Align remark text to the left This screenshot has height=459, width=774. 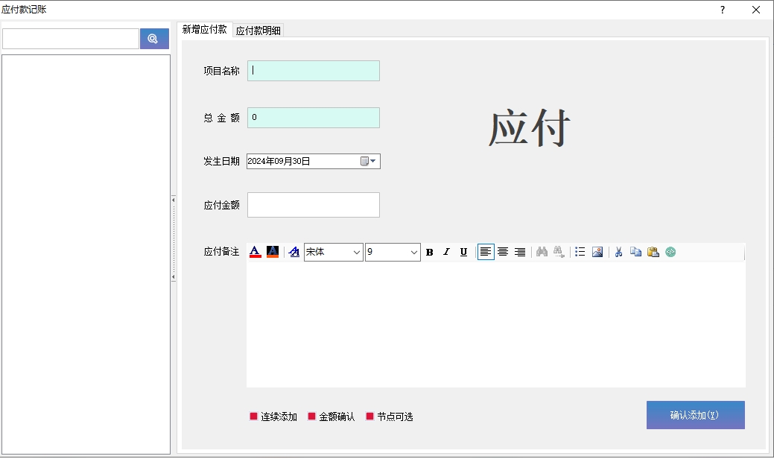[x=486, y=252]
